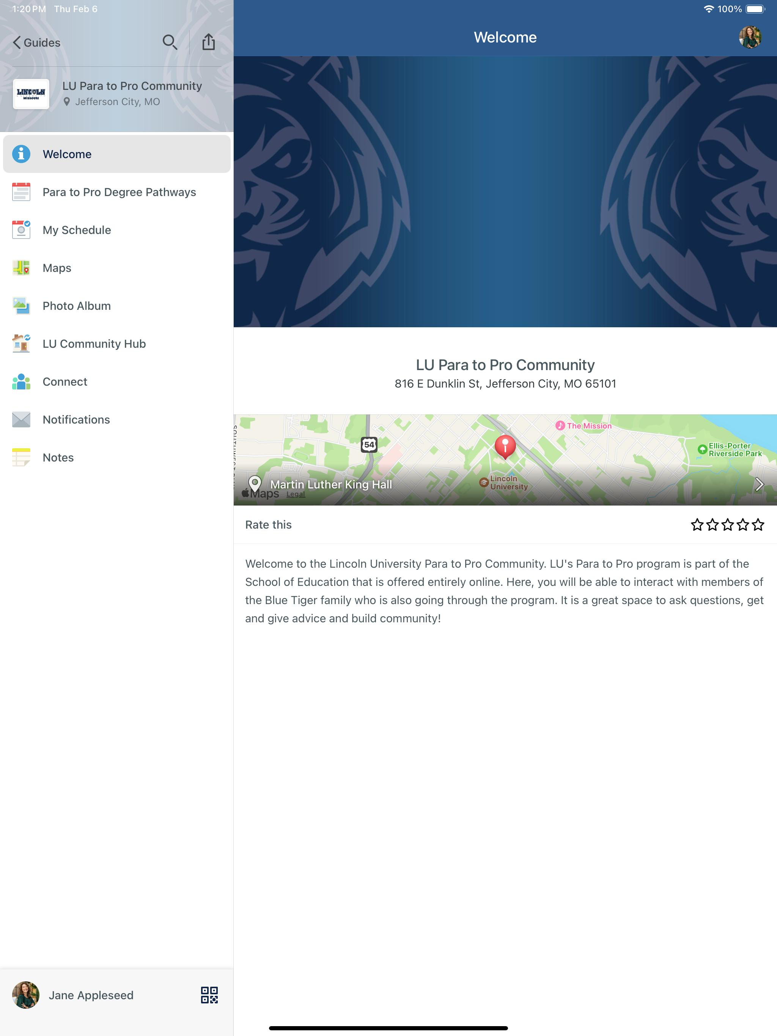Tap the Rate this label
This screenshot has height=1036, width=777.
coord(268,524)
